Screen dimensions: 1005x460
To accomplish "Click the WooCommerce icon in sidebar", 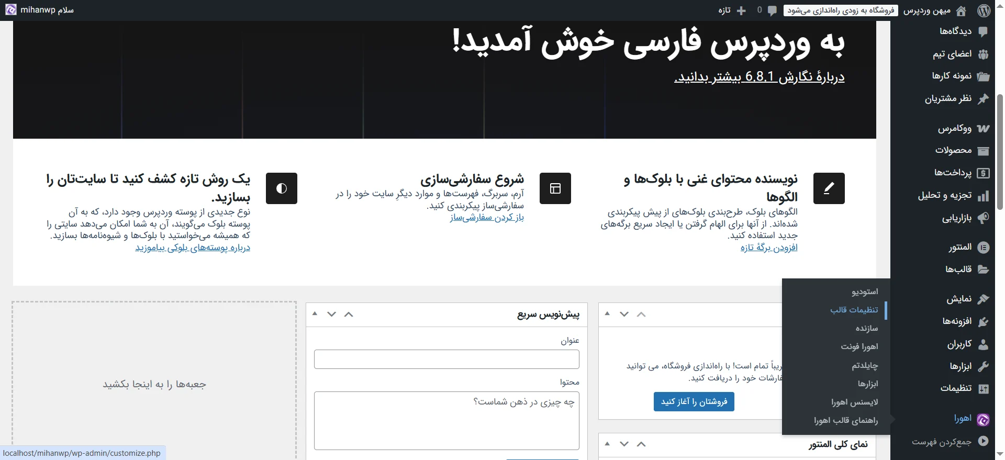I will pos(983,128).
